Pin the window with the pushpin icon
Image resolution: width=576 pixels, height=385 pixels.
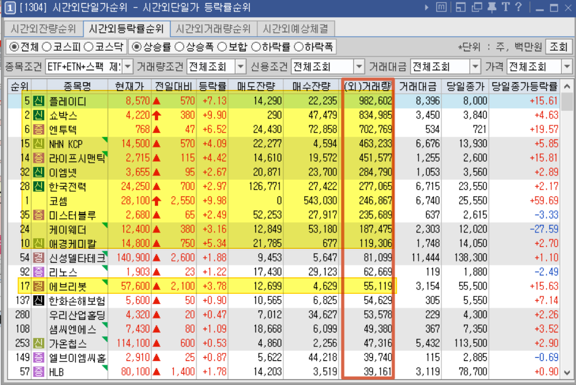tap(492, 8)
